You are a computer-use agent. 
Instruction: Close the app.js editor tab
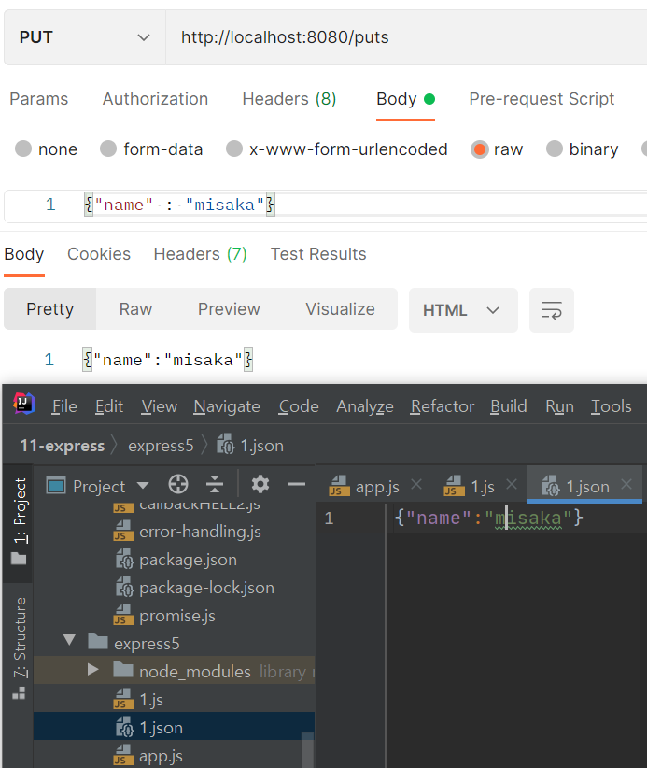pyautogui.click(x=416, y=484)
